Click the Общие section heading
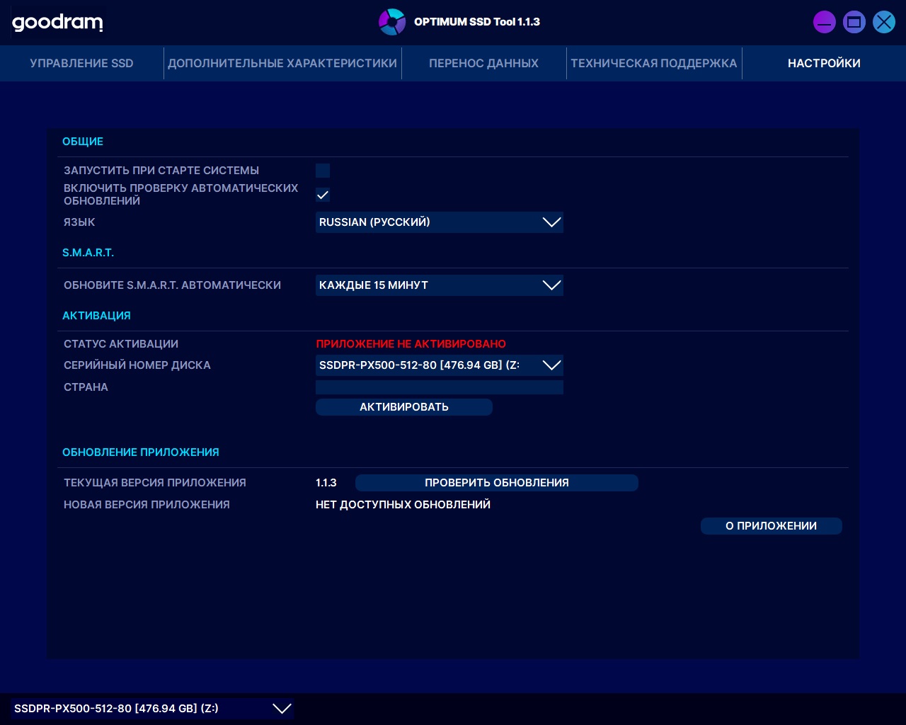 click(83, 142)
